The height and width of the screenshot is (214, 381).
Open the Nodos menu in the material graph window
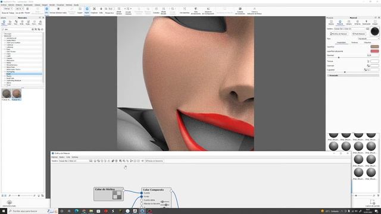coord(62,157)
